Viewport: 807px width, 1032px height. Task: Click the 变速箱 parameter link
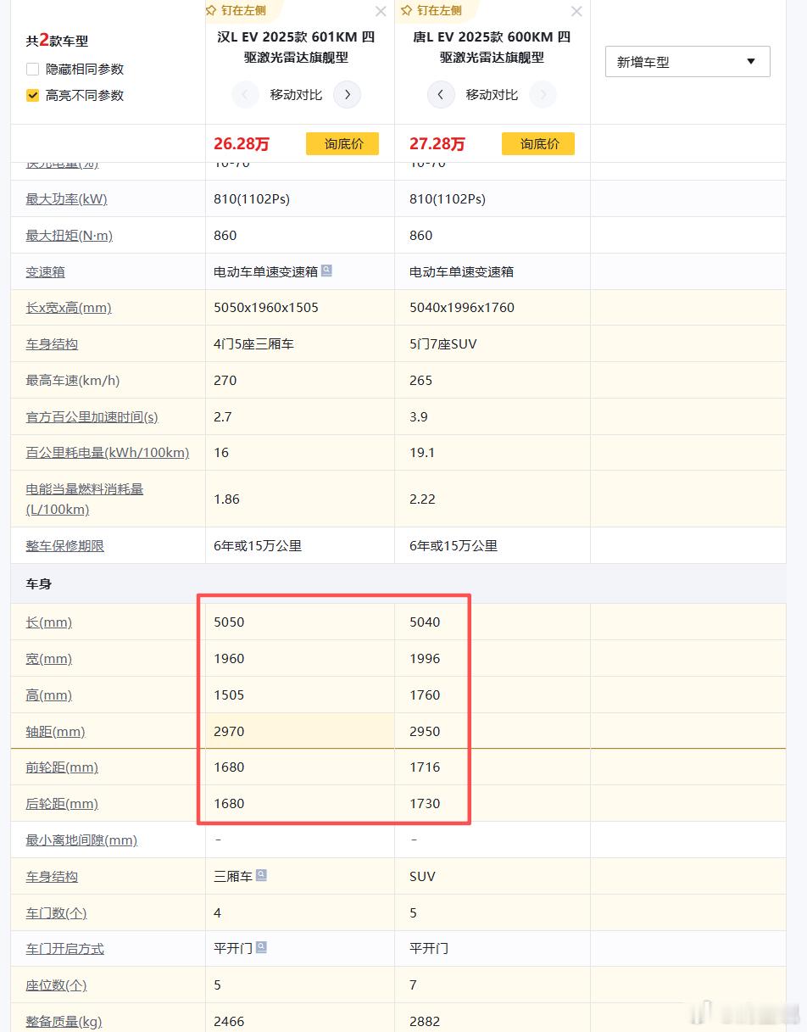(x=45, y=272)
